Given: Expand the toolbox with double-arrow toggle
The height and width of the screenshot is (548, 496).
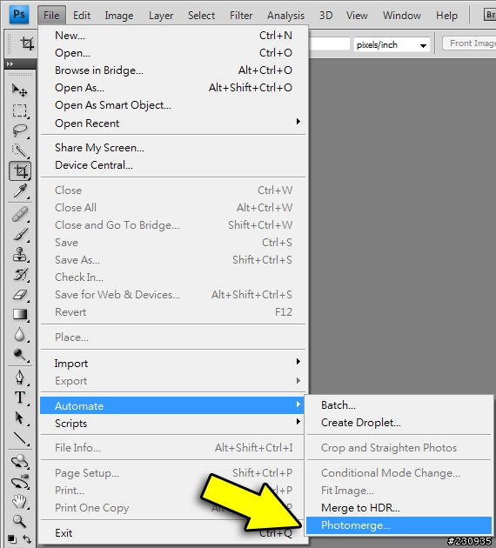Looking at the screenshot, I should coord(10,63).
